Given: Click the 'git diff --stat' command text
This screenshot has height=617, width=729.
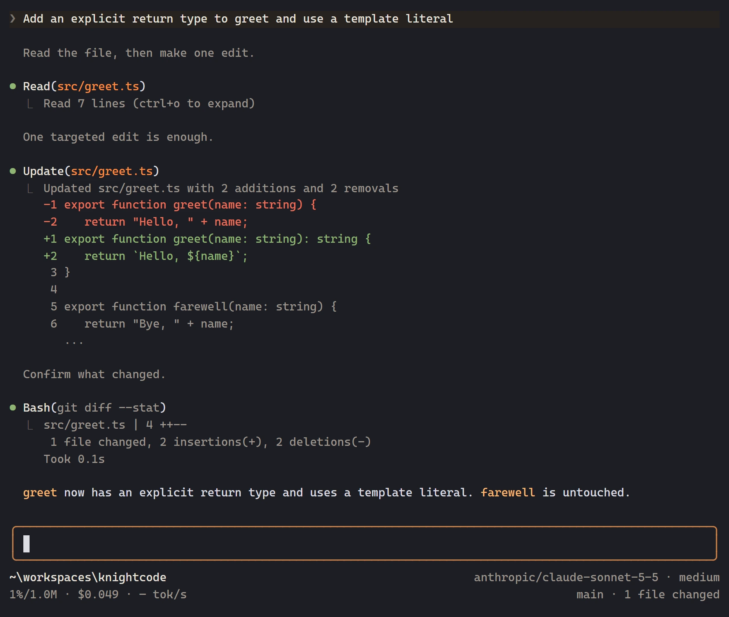Looking at the screenshot, I should pos(108,408).
